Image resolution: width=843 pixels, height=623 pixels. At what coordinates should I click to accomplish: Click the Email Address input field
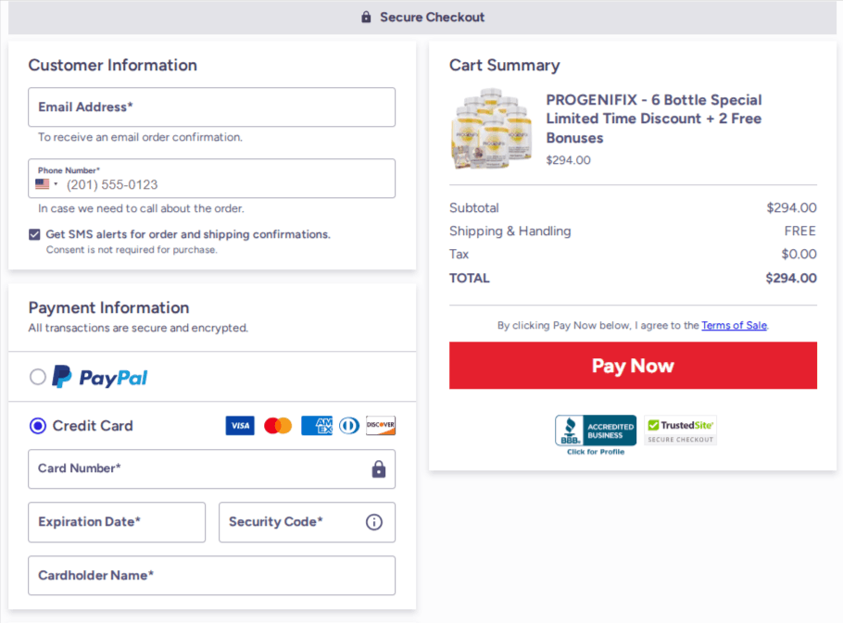point(211,106)
